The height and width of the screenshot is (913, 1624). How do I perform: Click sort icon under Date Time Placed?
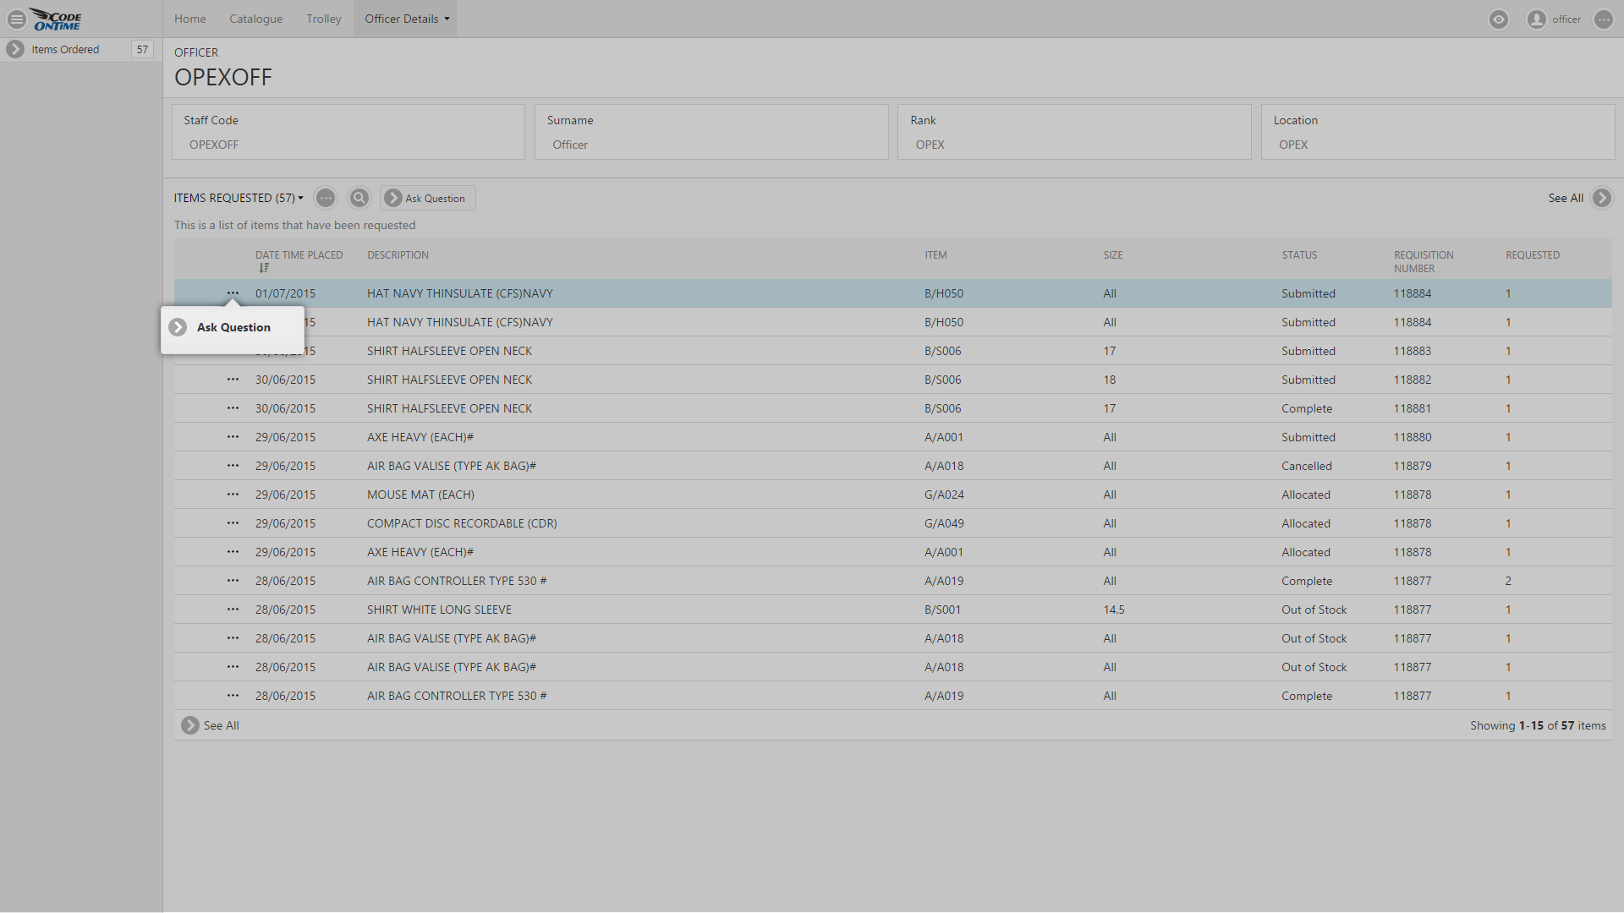coord(264,268)
